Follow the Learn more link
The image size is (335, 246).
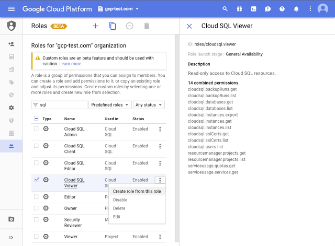click(70, 64)
